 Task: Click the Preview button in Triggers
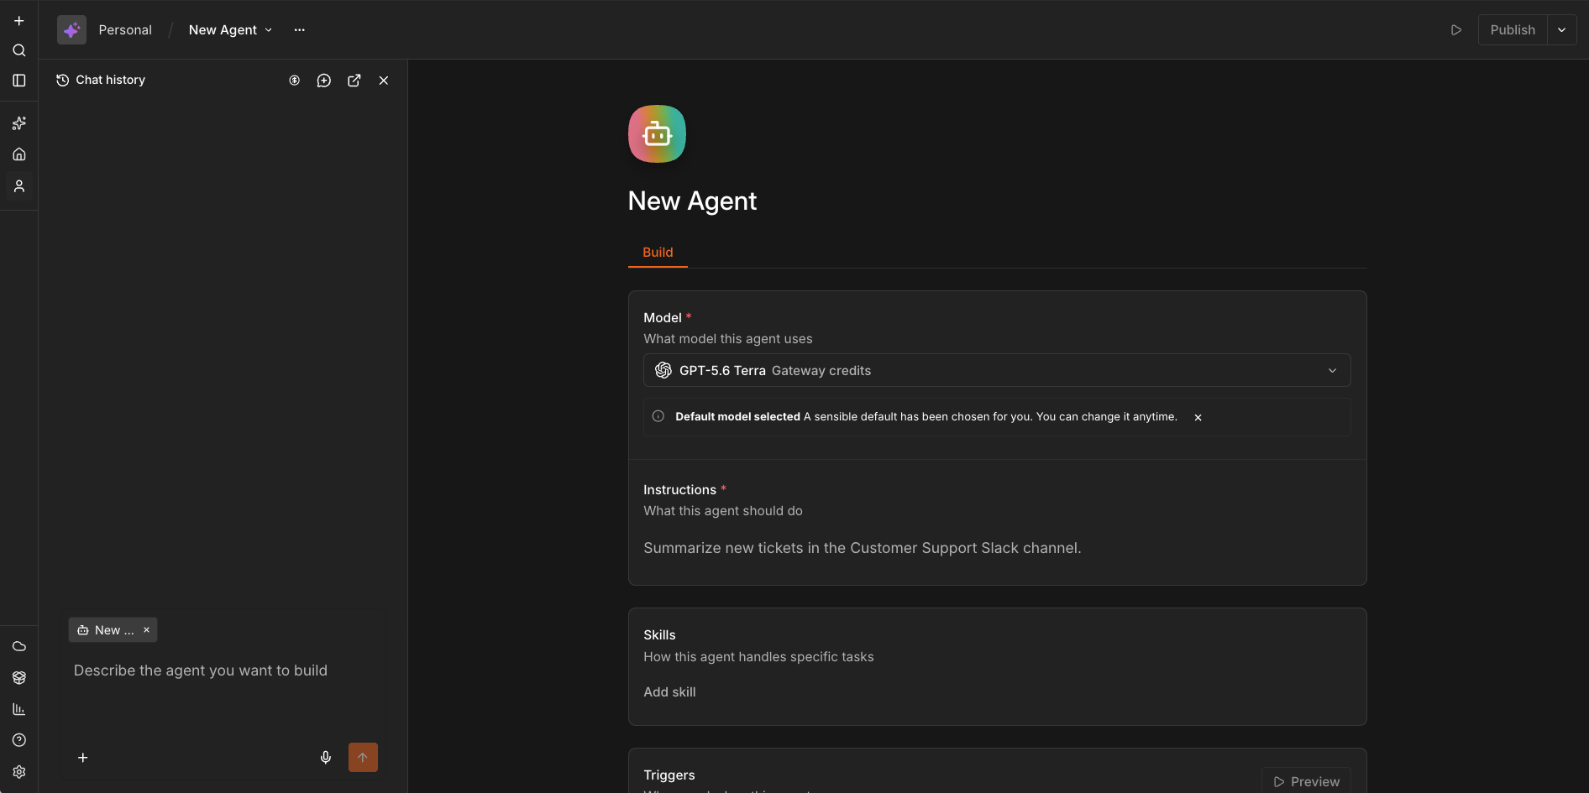[x=1306, y=781]
